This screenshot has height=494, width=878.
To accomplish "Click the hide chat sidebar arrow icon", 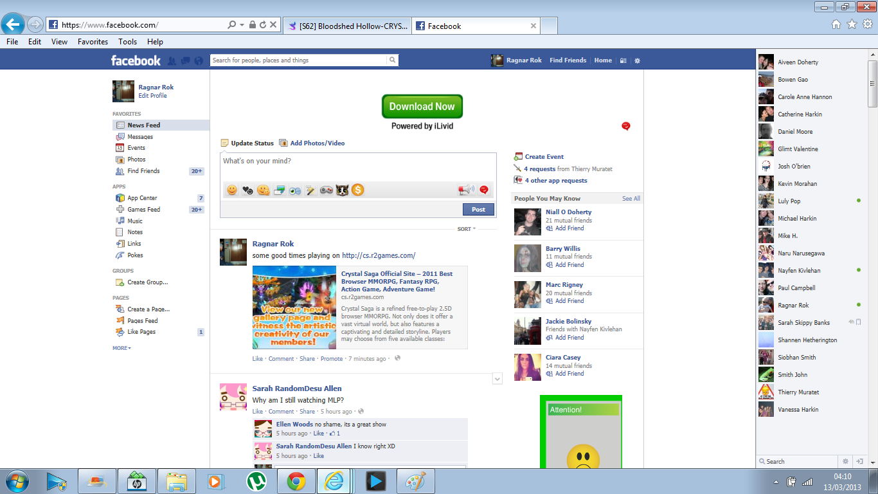I will pyautogui.click(x=859, y=461).
